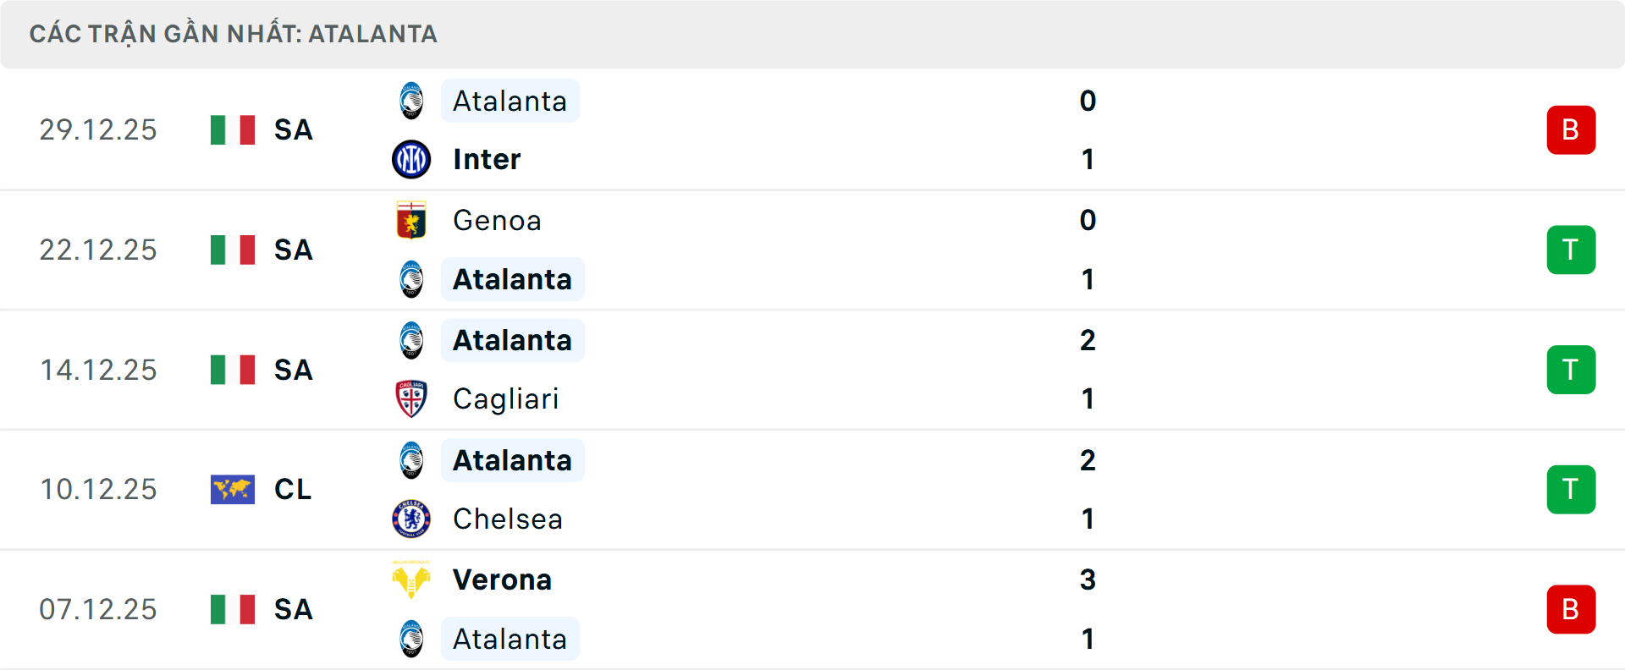The image size is (1625, 670).
Task: Click the 14.12.25 match date
Action: (98, 370)
